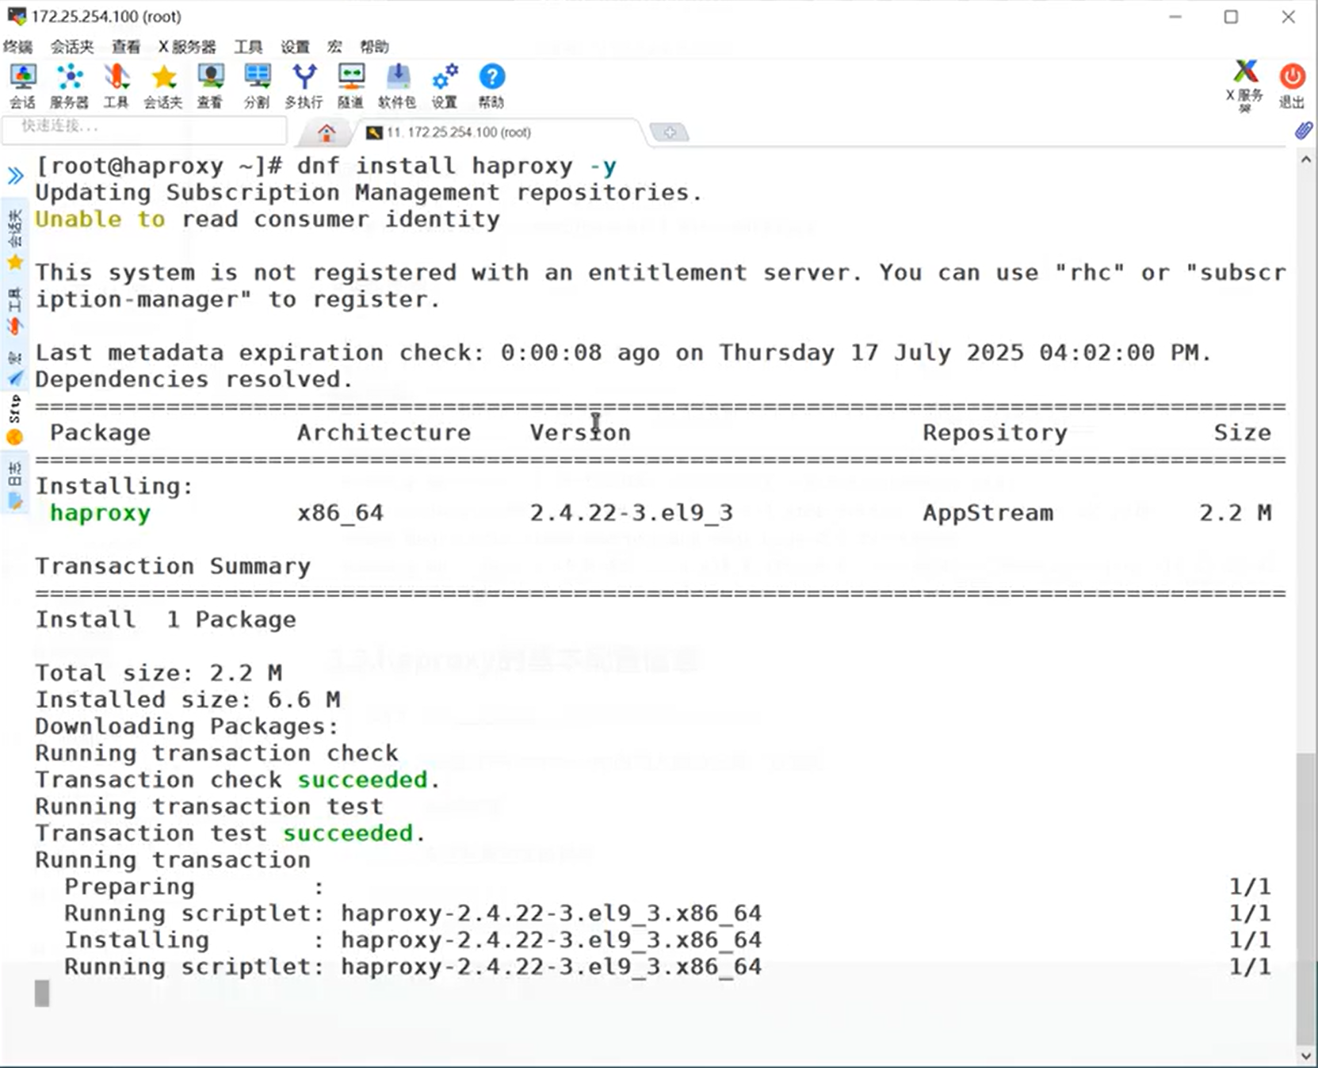Click the 'Unable to' yellow warning text
This screenshot has height=1068, width=1318.
(100, 219)
